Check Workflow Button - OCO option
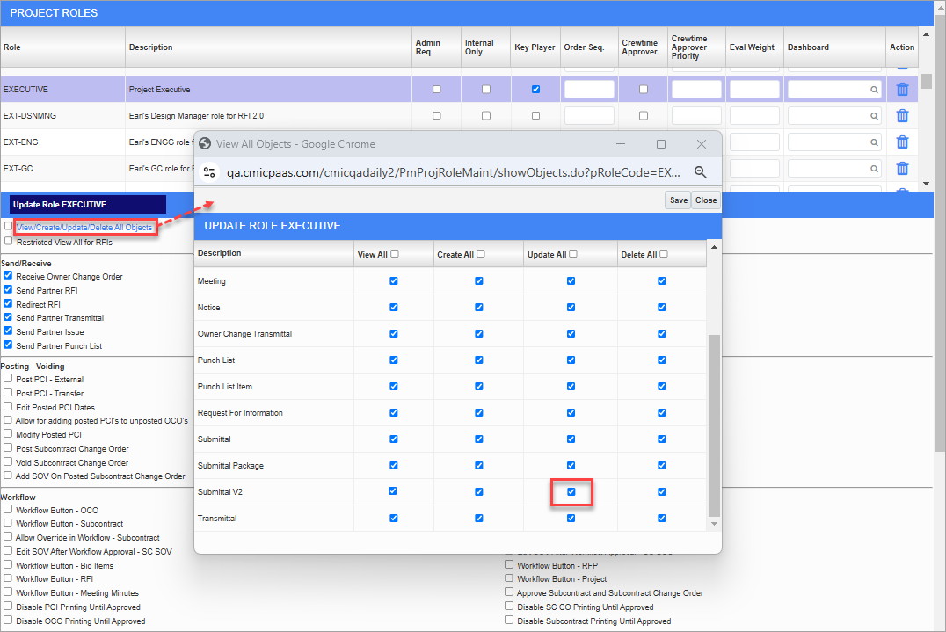946x632 pixels. click(x=8, y=509)
